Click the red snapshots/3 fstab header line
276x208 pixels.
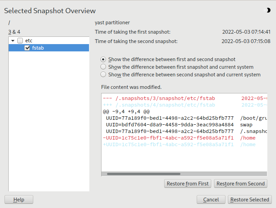point(159,98)
